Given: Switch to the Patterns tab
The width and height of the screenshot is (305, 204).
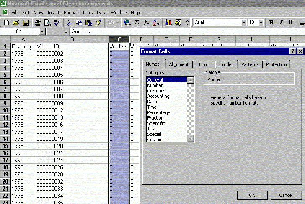Looking at the screenshot, I should tap(250, 64).
